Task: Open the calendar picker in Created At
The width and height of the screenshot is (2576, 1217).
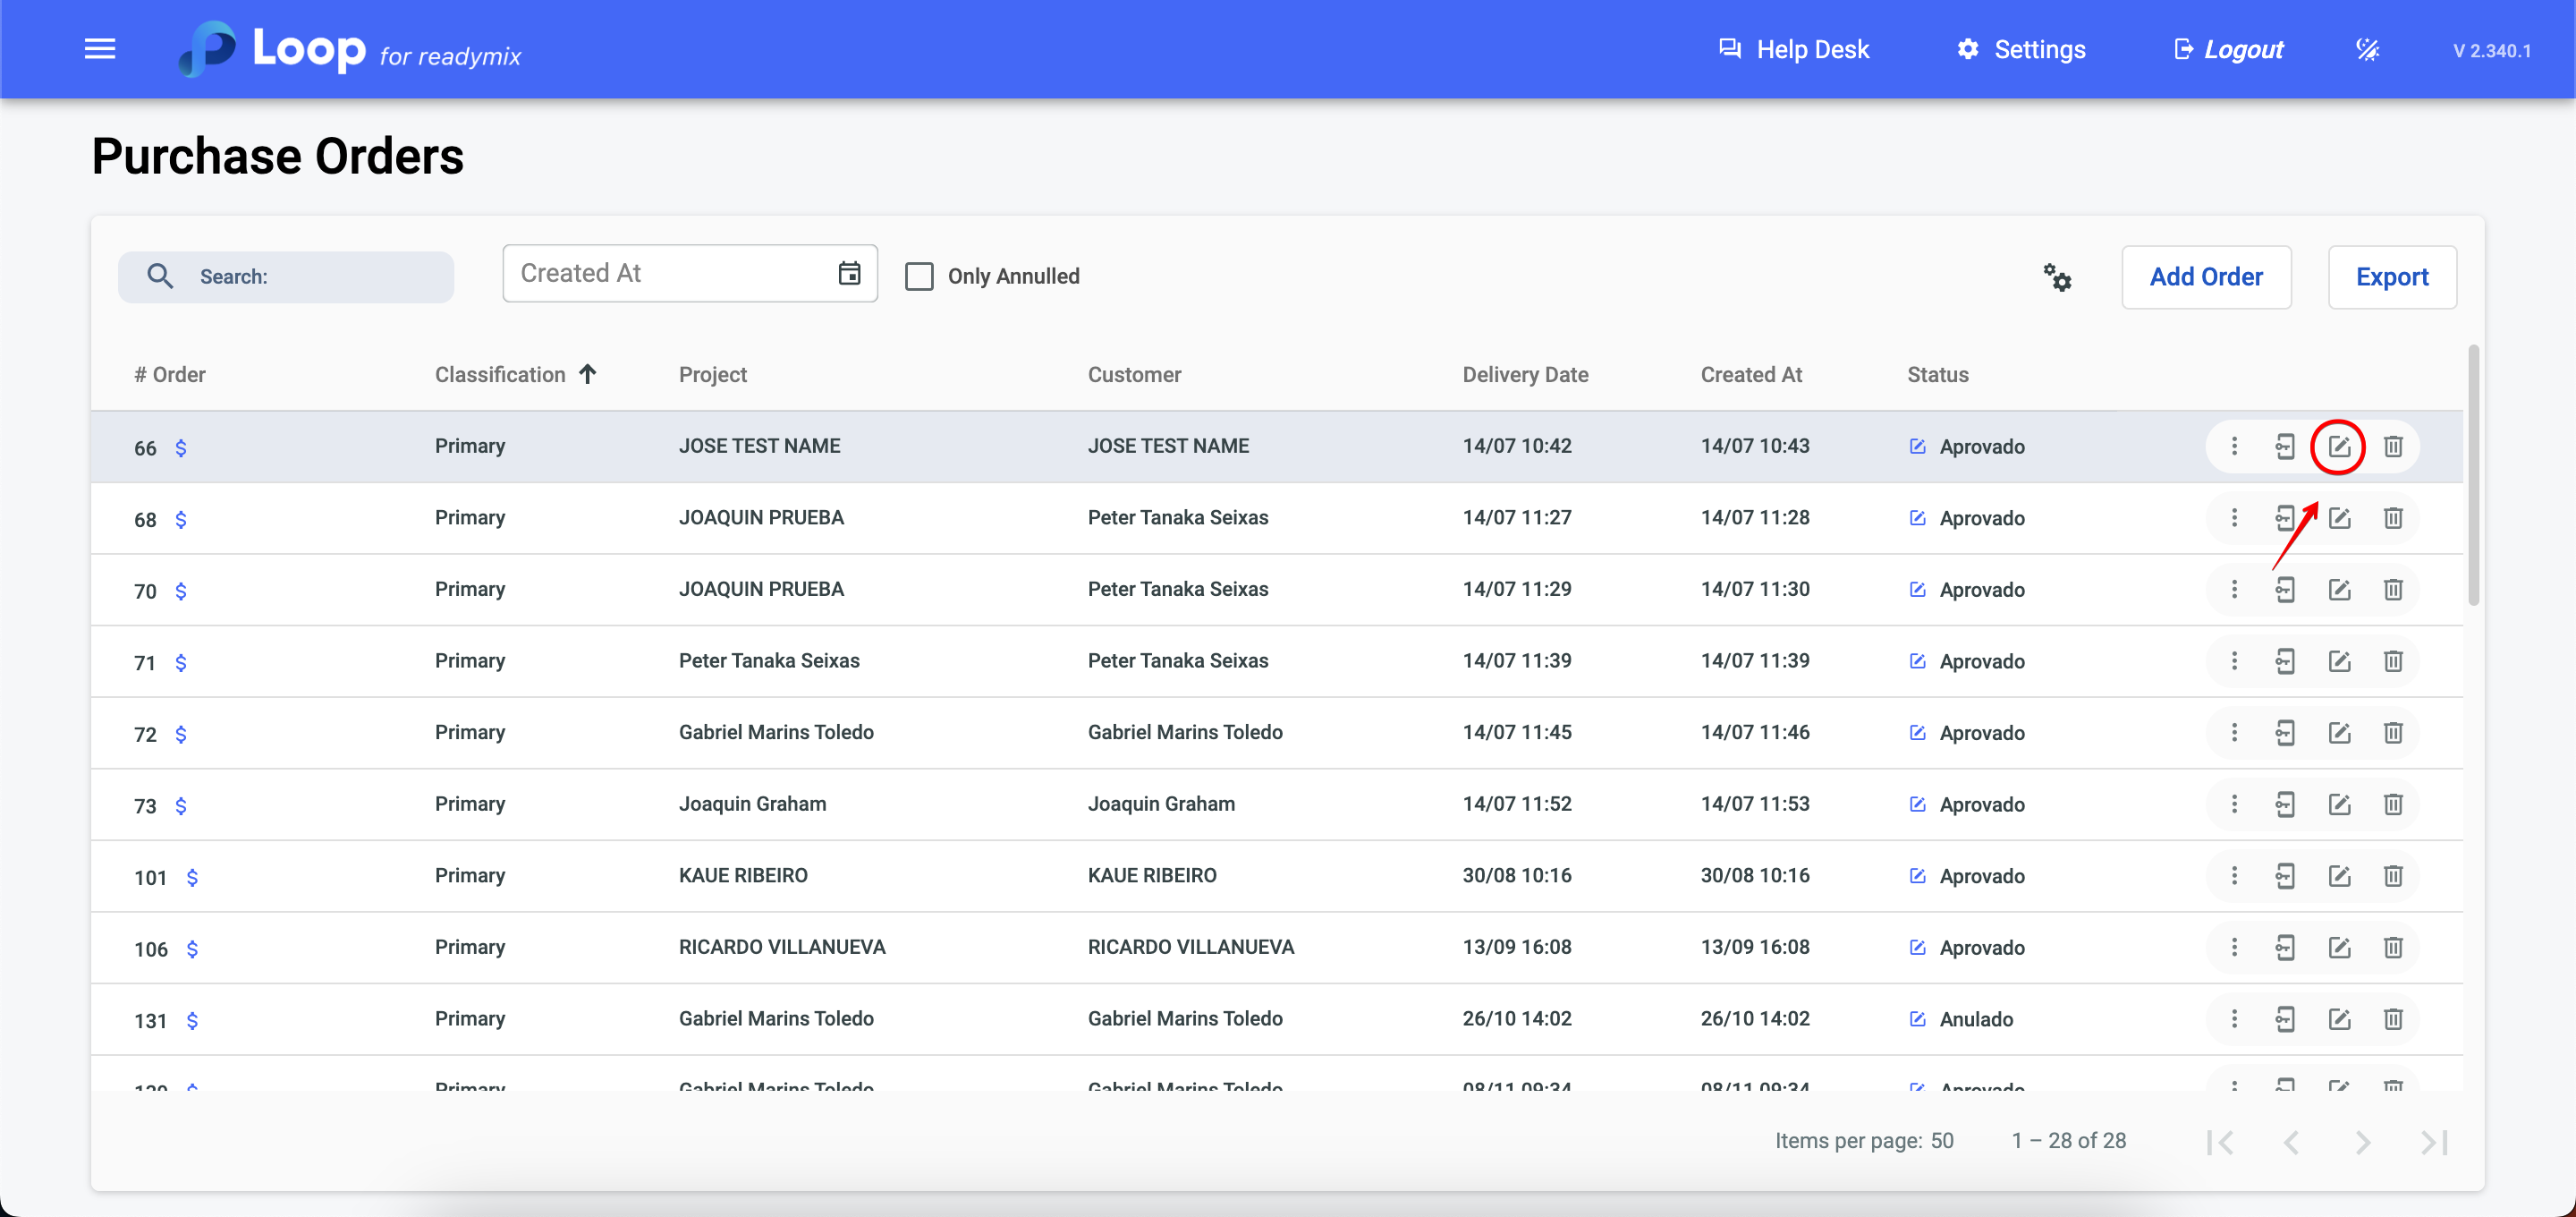Action: click(x=849, y=273)
